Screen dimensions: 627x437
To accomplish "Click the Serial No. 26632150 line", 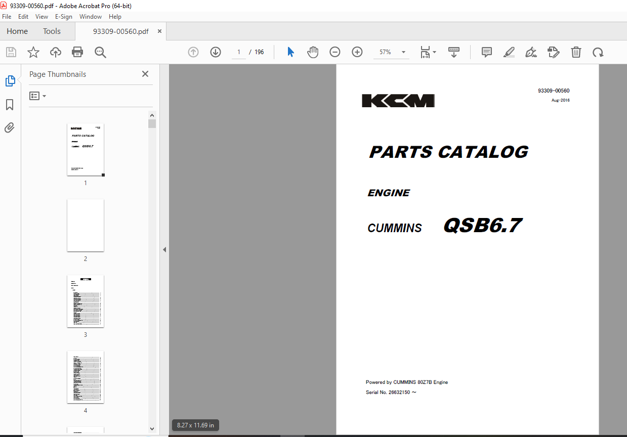I will (x=391, y=392).
